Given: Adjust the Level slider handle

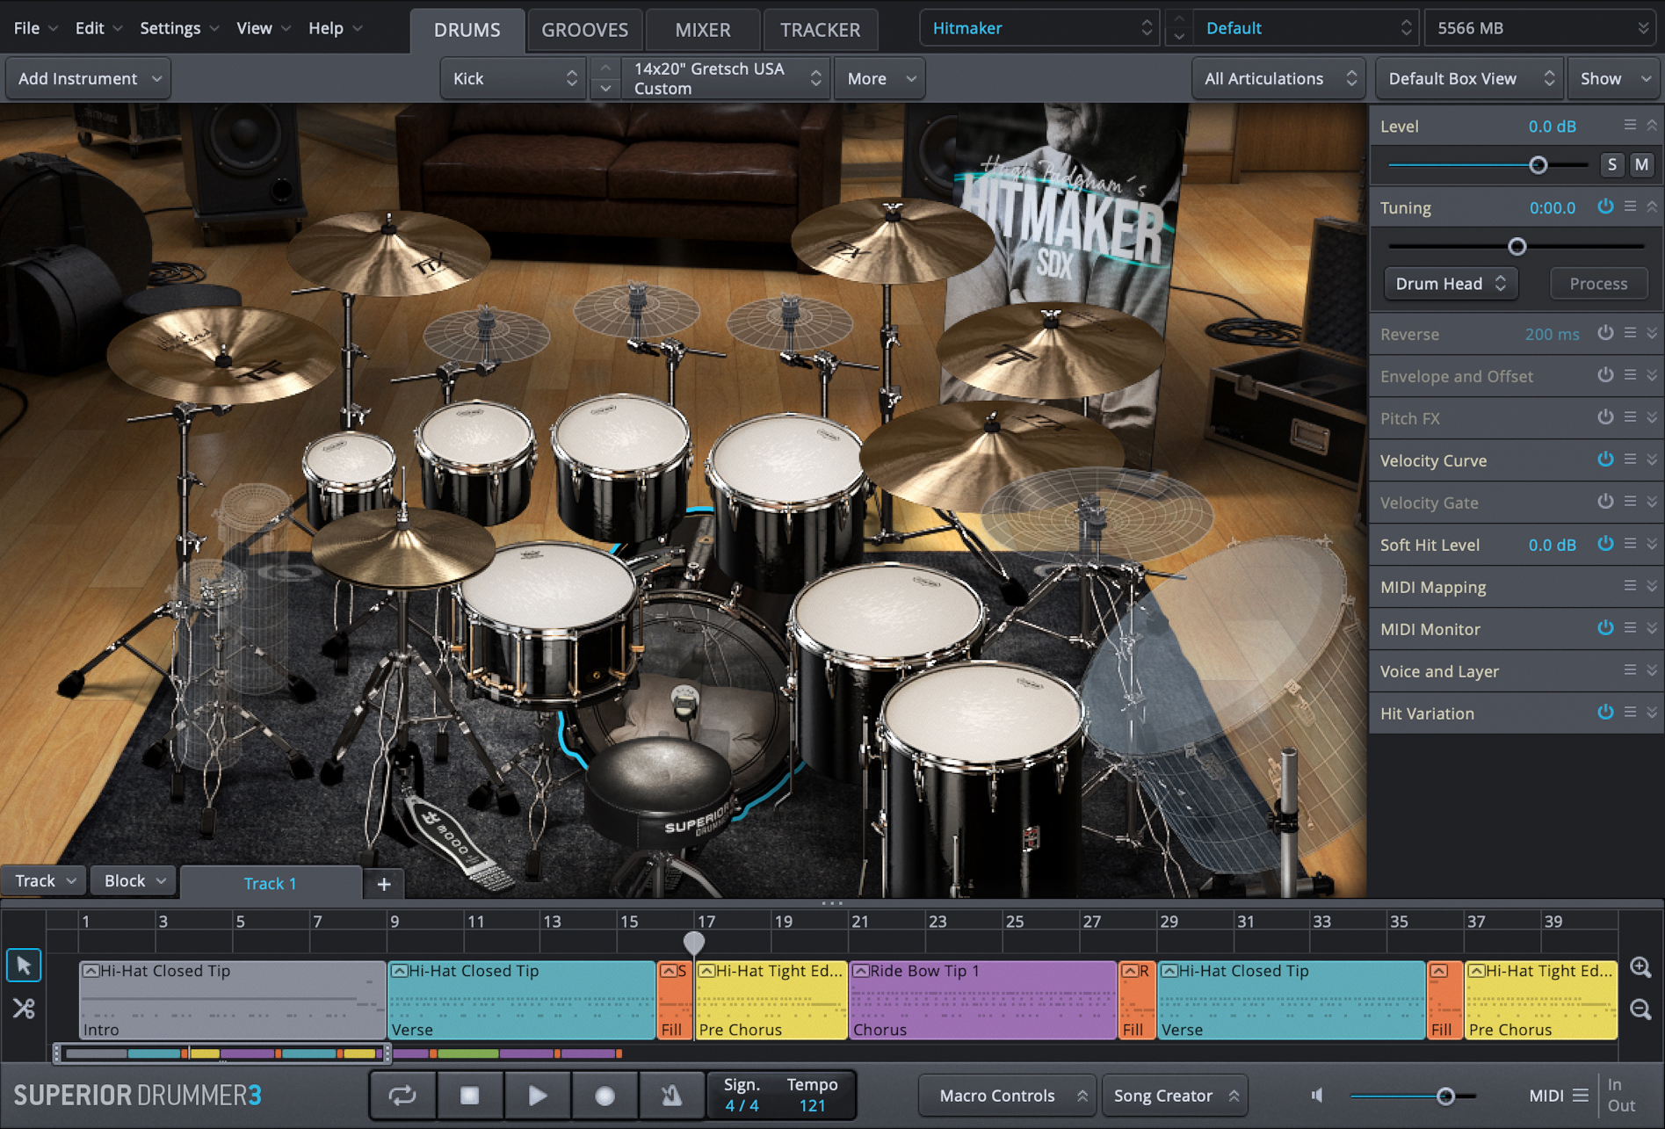Looking at the screenshot, I should [1538, 164].
